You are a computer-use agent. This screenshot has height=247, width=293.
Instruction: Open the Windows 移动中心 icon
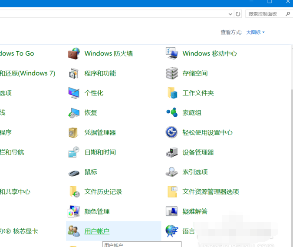pos(172,53)
